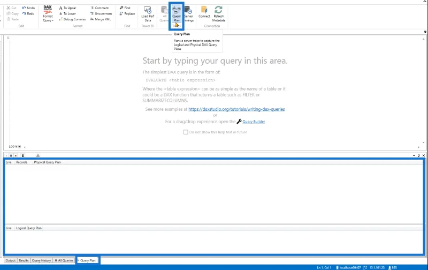Open the trace panel options dropdown arrow
The image size is (428, 270).
click(x=414, y=155)
